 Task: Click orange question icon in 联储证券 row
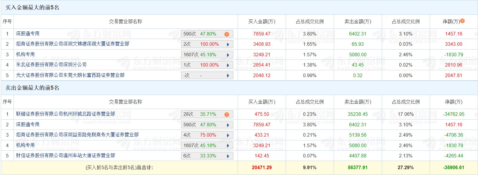point(227,115)
